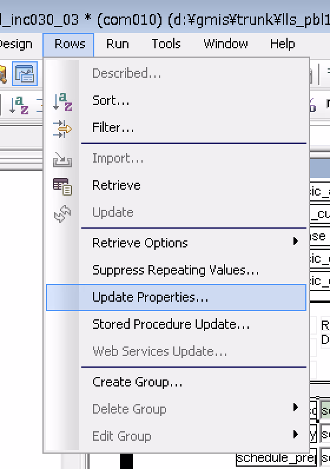
Task: Click the Import icon in the menu gutter
Action: (62, 160)
